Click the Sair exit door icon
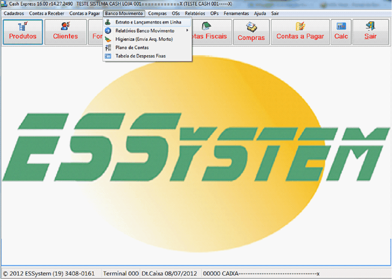The height and width of the screenshot is (279, 392). 370,26
